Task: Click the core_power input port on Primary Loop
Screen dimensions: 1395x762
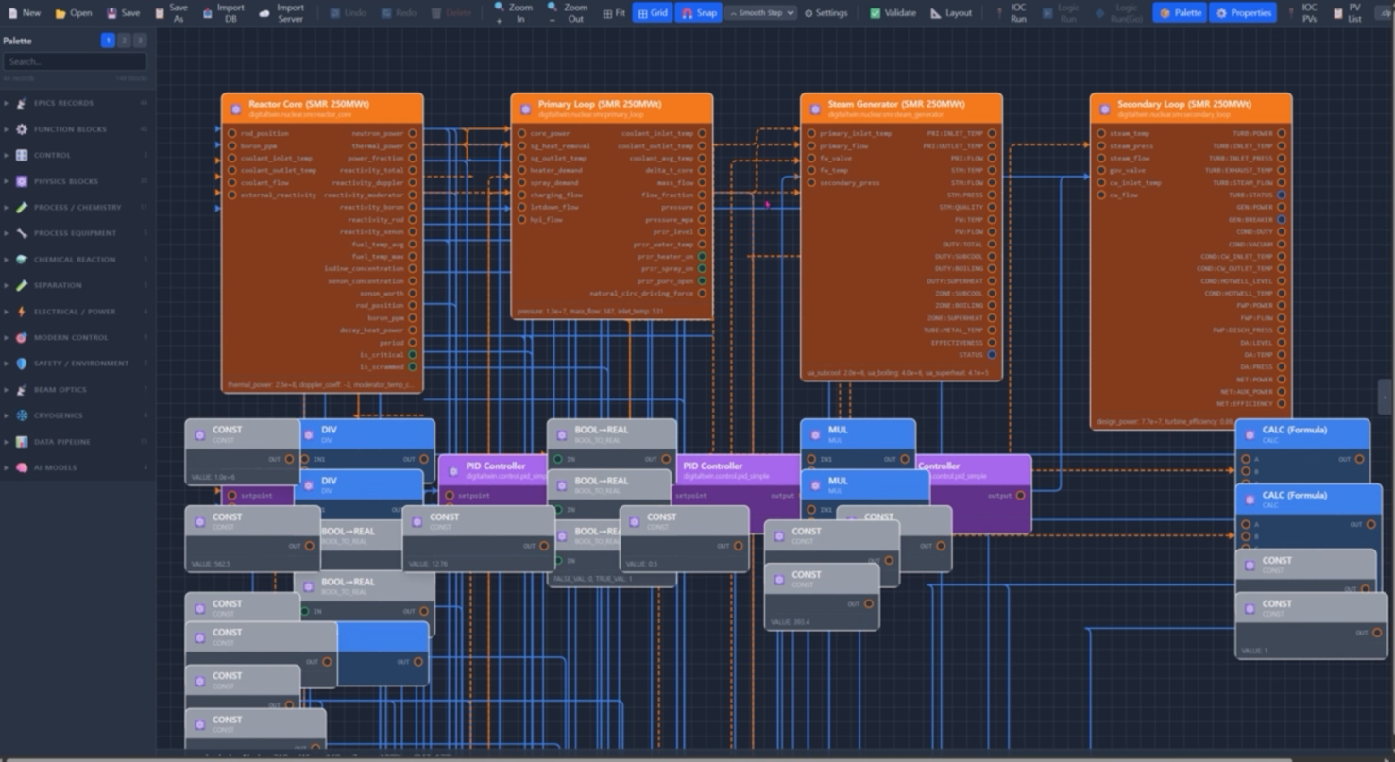Action: tap(521, 133)
